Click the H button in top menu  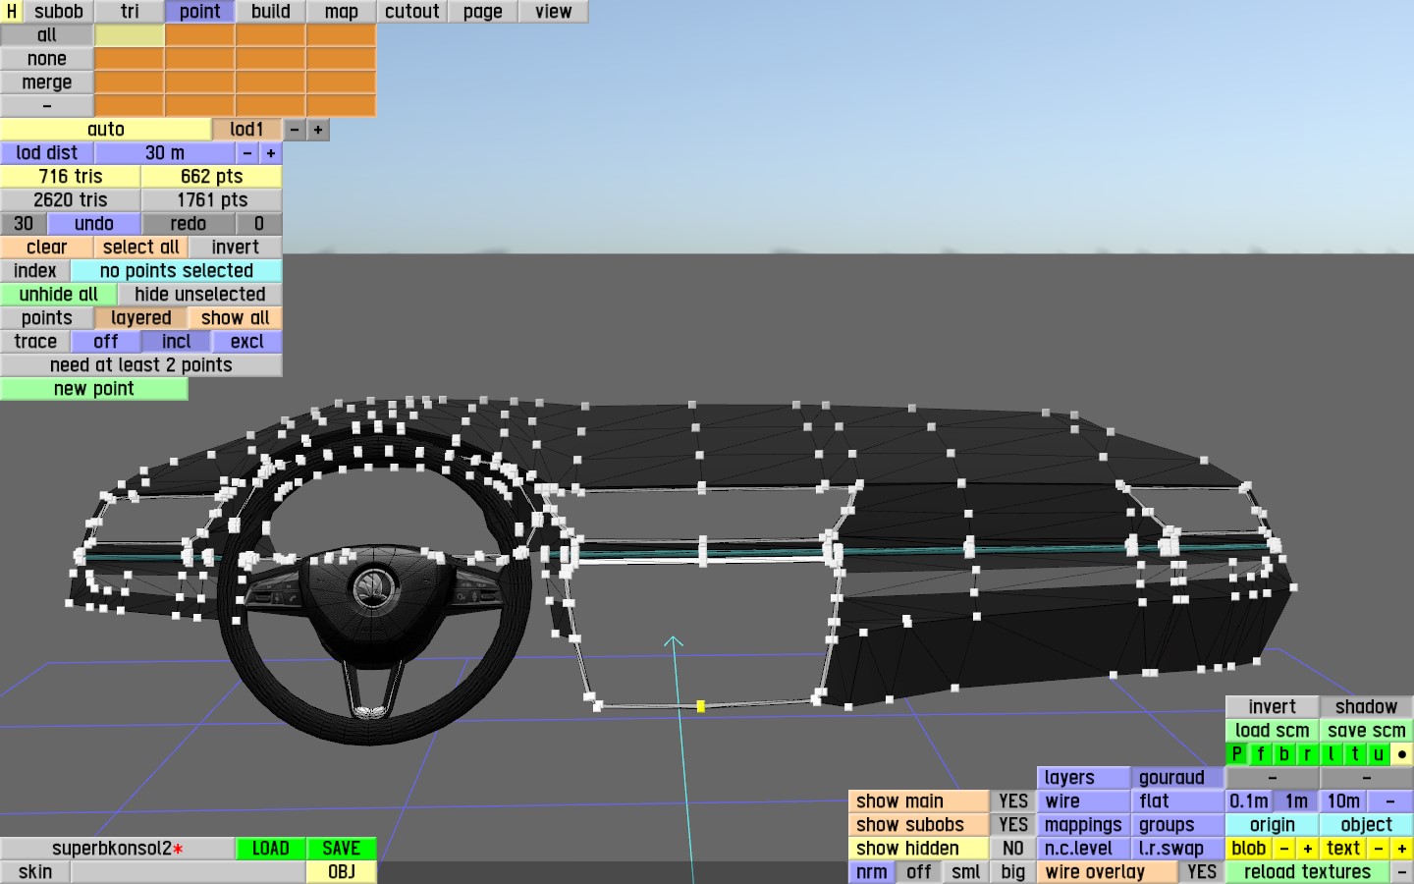click(12, 12)
